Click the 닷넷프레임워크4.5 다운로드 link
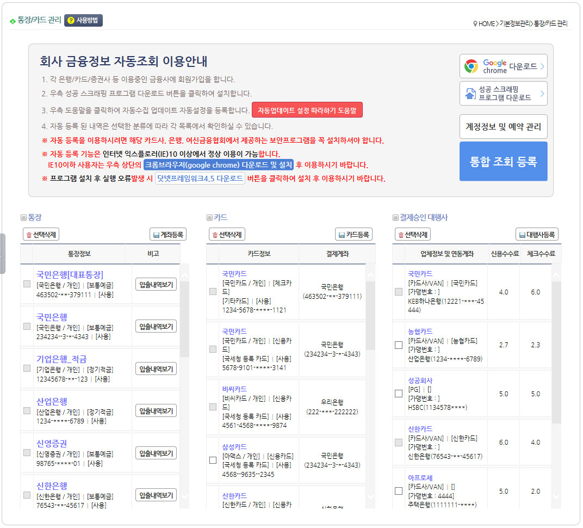Image resolution: width=583 pixels, height=528 pixels. 200,179
